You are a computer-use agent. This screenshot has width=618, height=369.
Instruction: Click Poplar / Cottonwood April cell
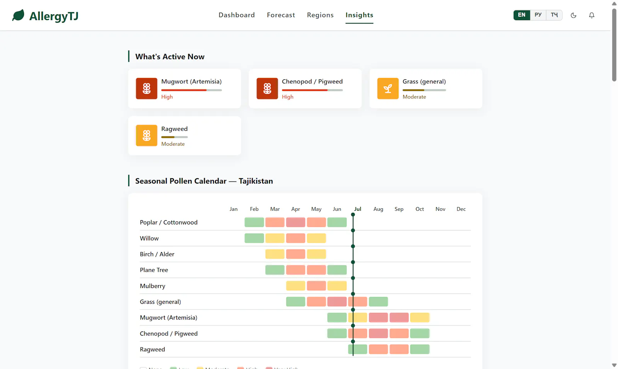[295, 222]
